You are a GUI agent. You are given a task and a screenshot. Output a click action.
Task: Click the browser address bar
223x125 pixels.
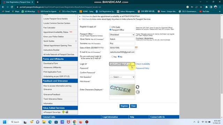click(100, 7)
